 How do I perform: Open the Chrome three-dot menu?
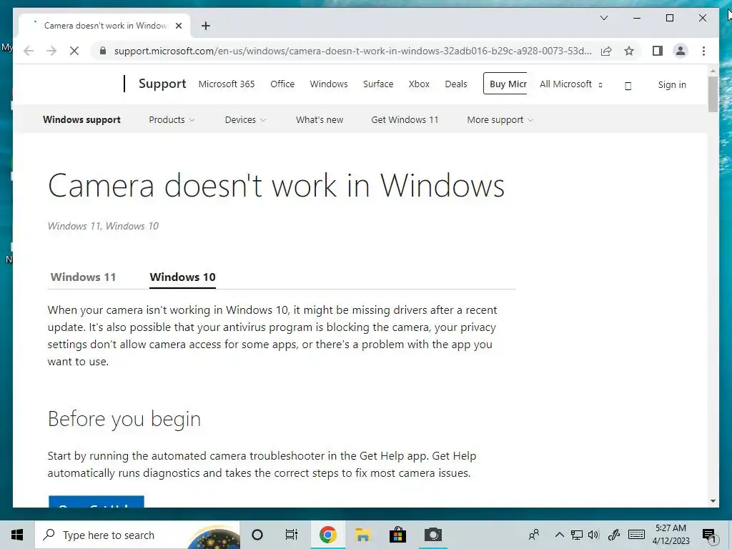[703, 51]
